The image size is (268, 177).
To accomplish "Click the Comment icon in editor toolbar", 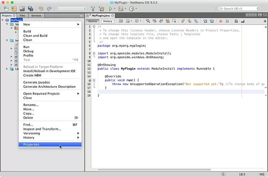I will point(236,21).
